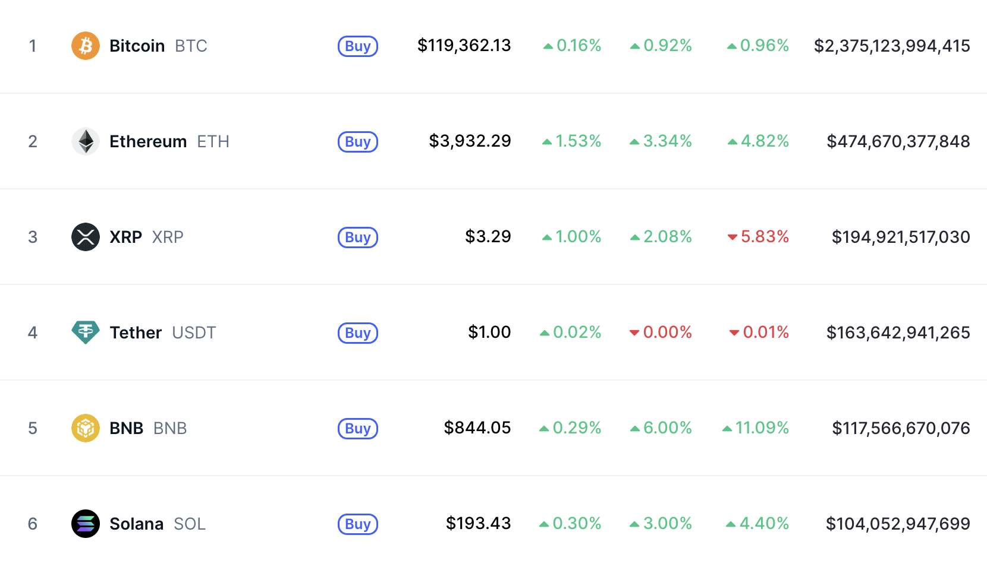This screenshot has height=570, width=987.
Task: Open the Ethereum name link
Action: (148, 141)
